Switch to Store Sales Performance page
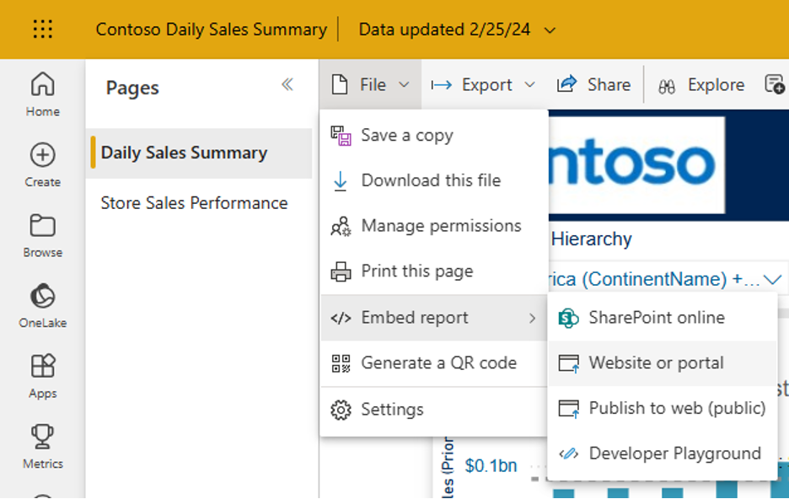Screen dimensions: 789x499 tap(194, 203)
